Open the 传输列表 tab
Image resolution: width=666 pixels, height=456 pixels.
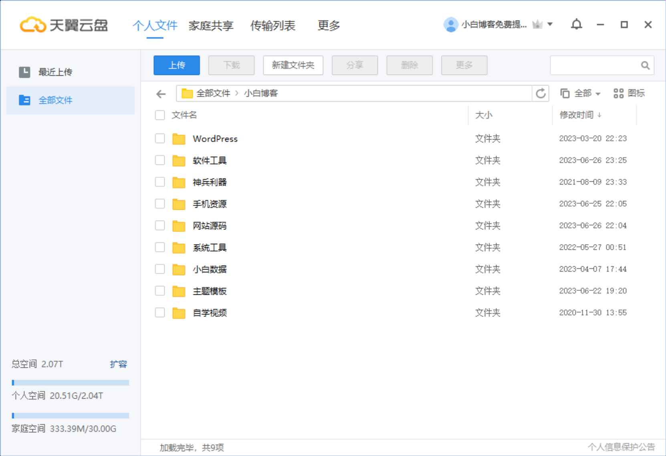coord(272,26)
